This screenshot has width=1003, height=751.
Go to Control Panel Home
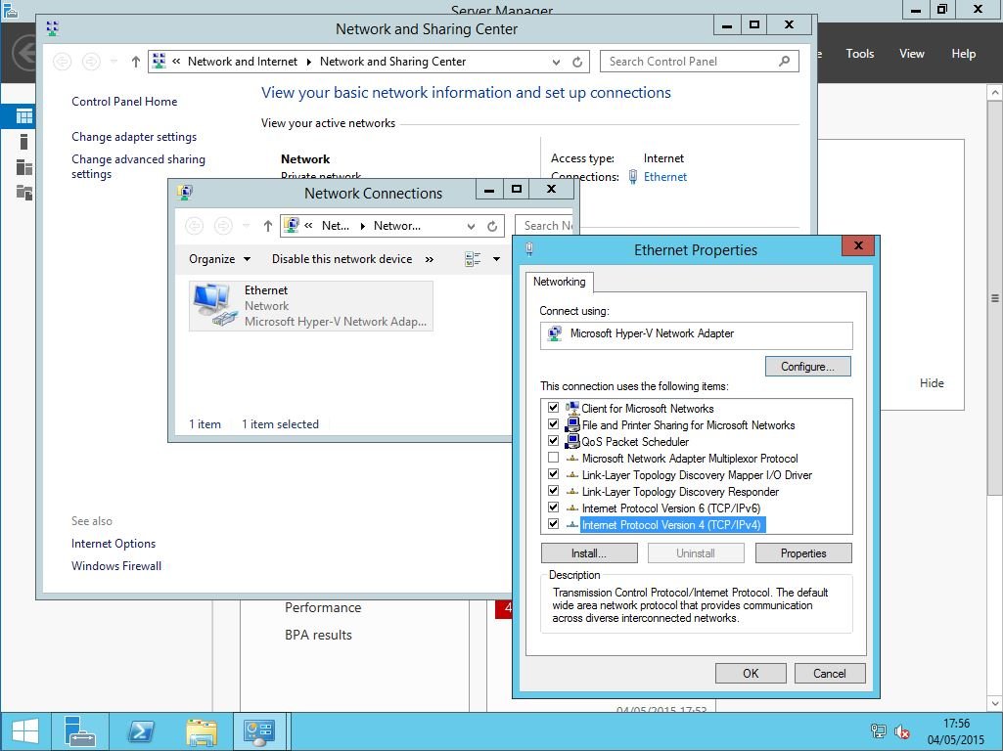(x=124, y=101)
